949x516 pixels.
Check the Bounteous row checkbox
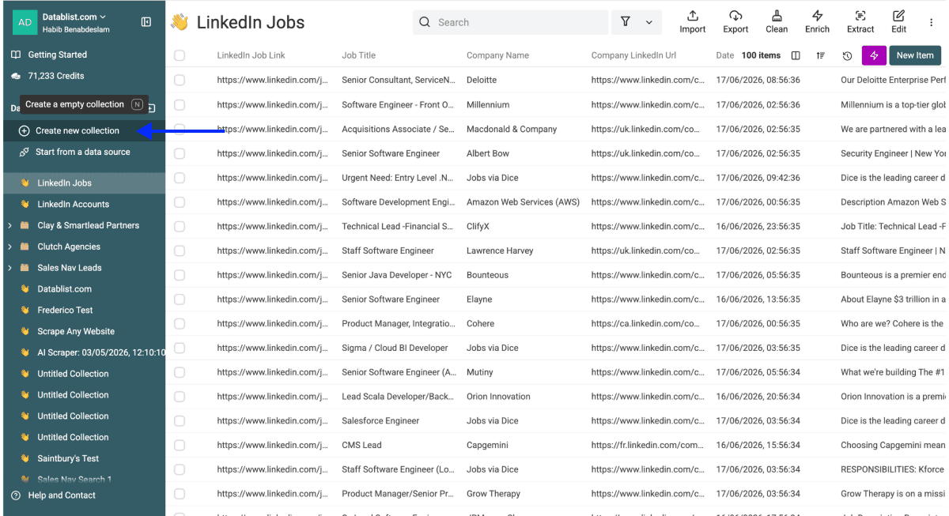click(x=180, y=275)
